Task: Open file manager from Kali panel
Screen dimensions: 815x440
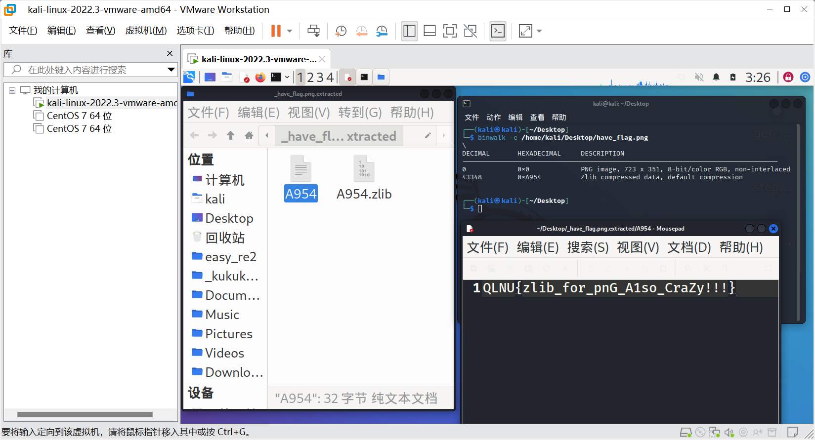Action: pyautogui.click(x=227, y=77)
